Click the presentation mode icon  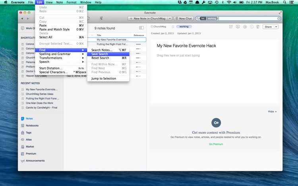238,27
